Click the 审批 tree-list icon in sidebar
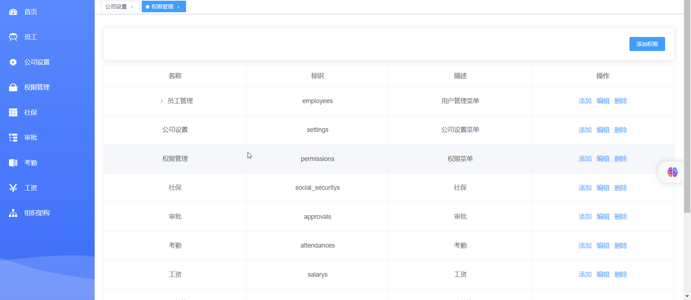This screenshot has height=300, width=691. [13, 138]
